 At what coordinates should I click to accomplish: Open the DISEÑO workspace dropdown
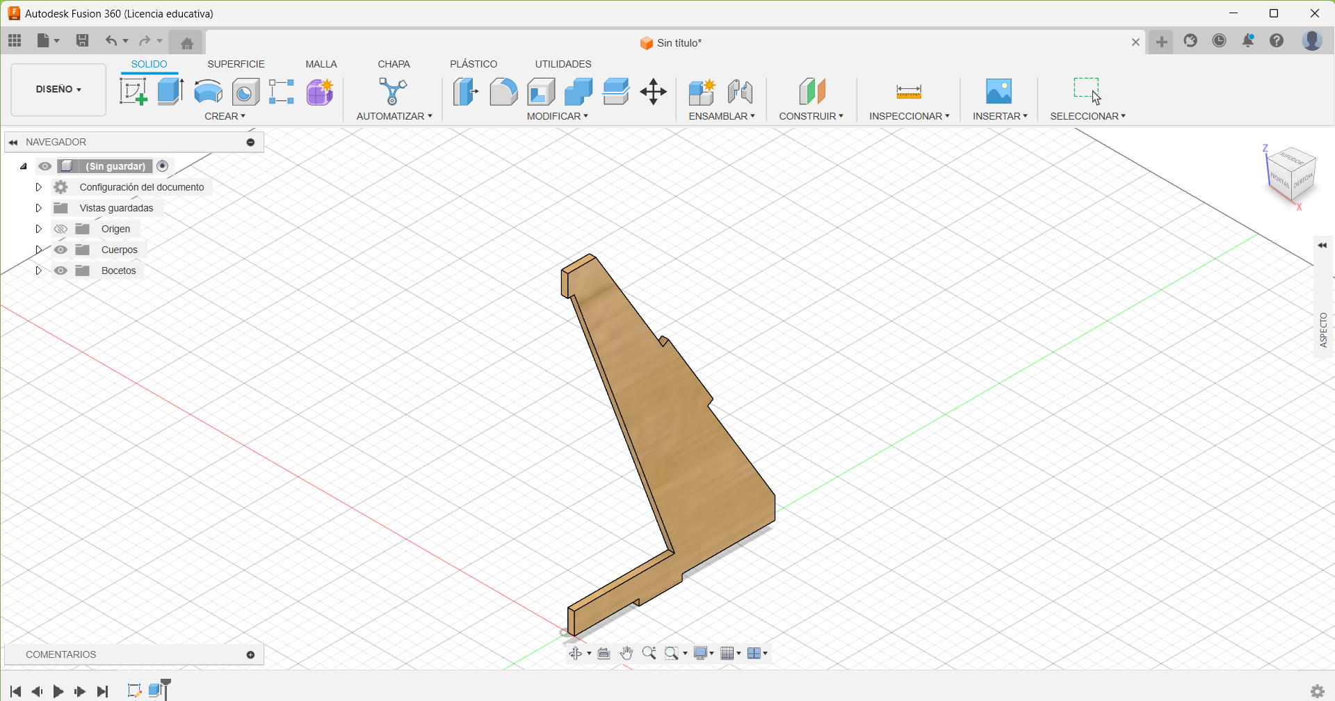[58, 89]
